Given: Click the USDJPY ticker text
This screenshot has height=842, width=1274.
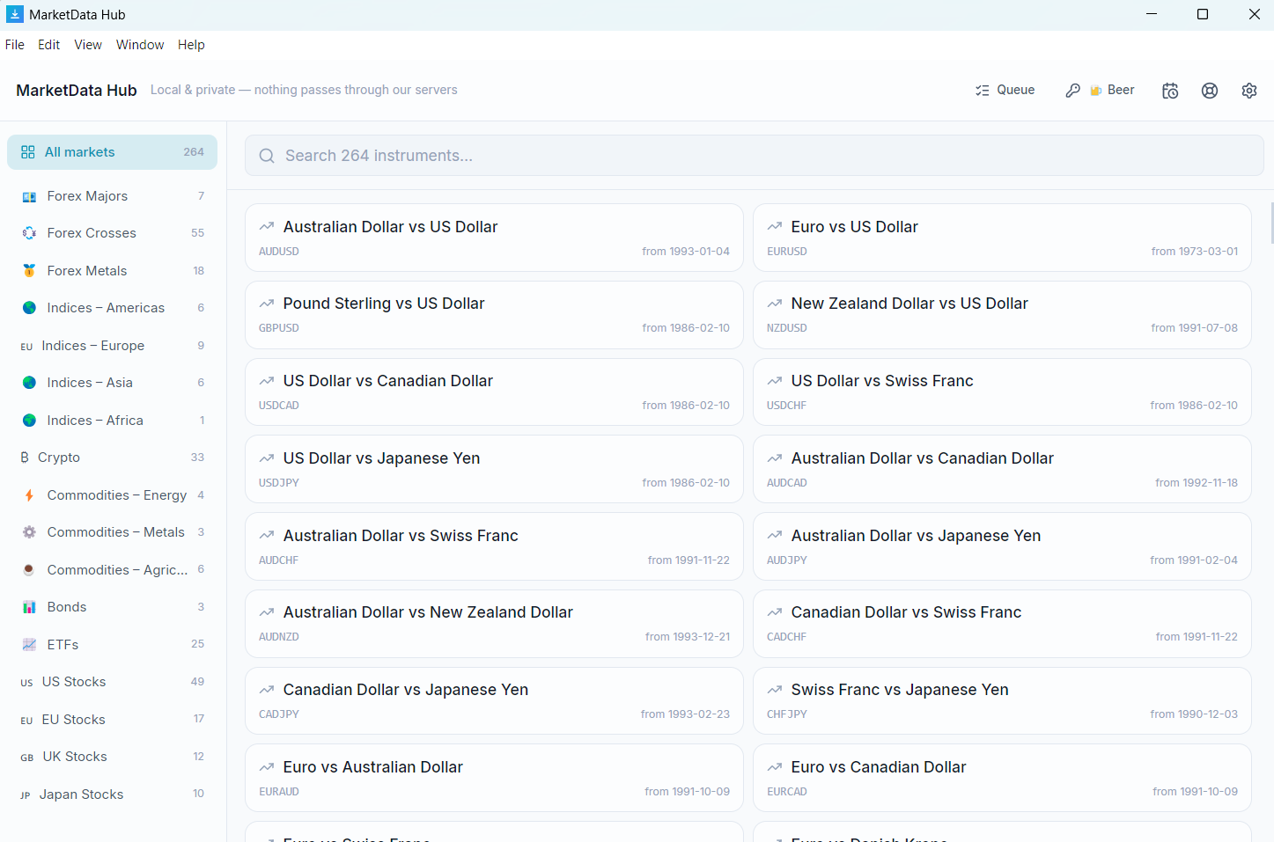Looking at the screenshot, I should (x=279, y=483).
